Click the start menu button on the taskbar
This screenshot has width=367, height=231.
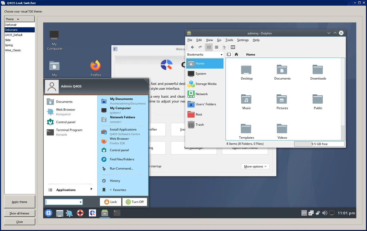(49, 213)
